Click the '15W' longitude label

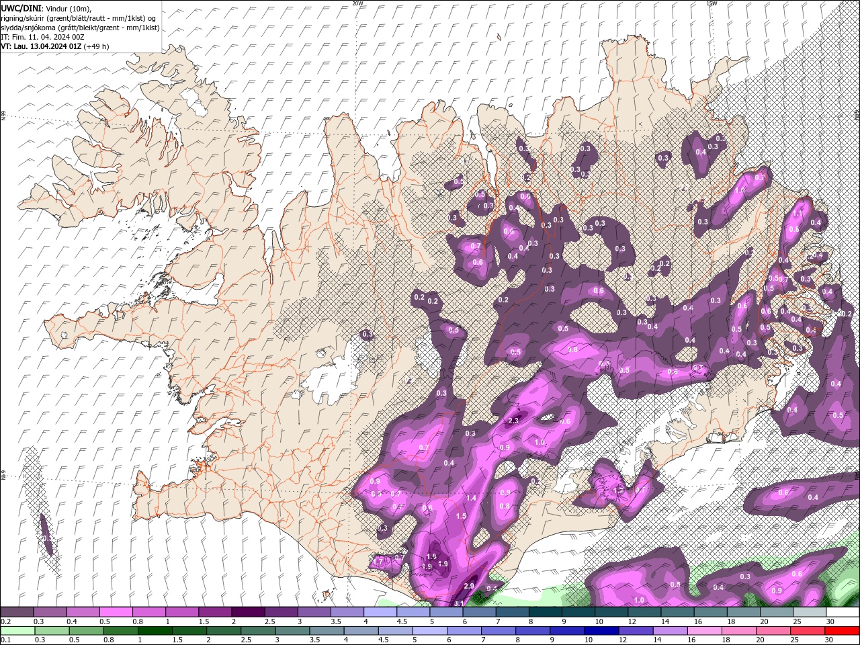click(712, 3)
